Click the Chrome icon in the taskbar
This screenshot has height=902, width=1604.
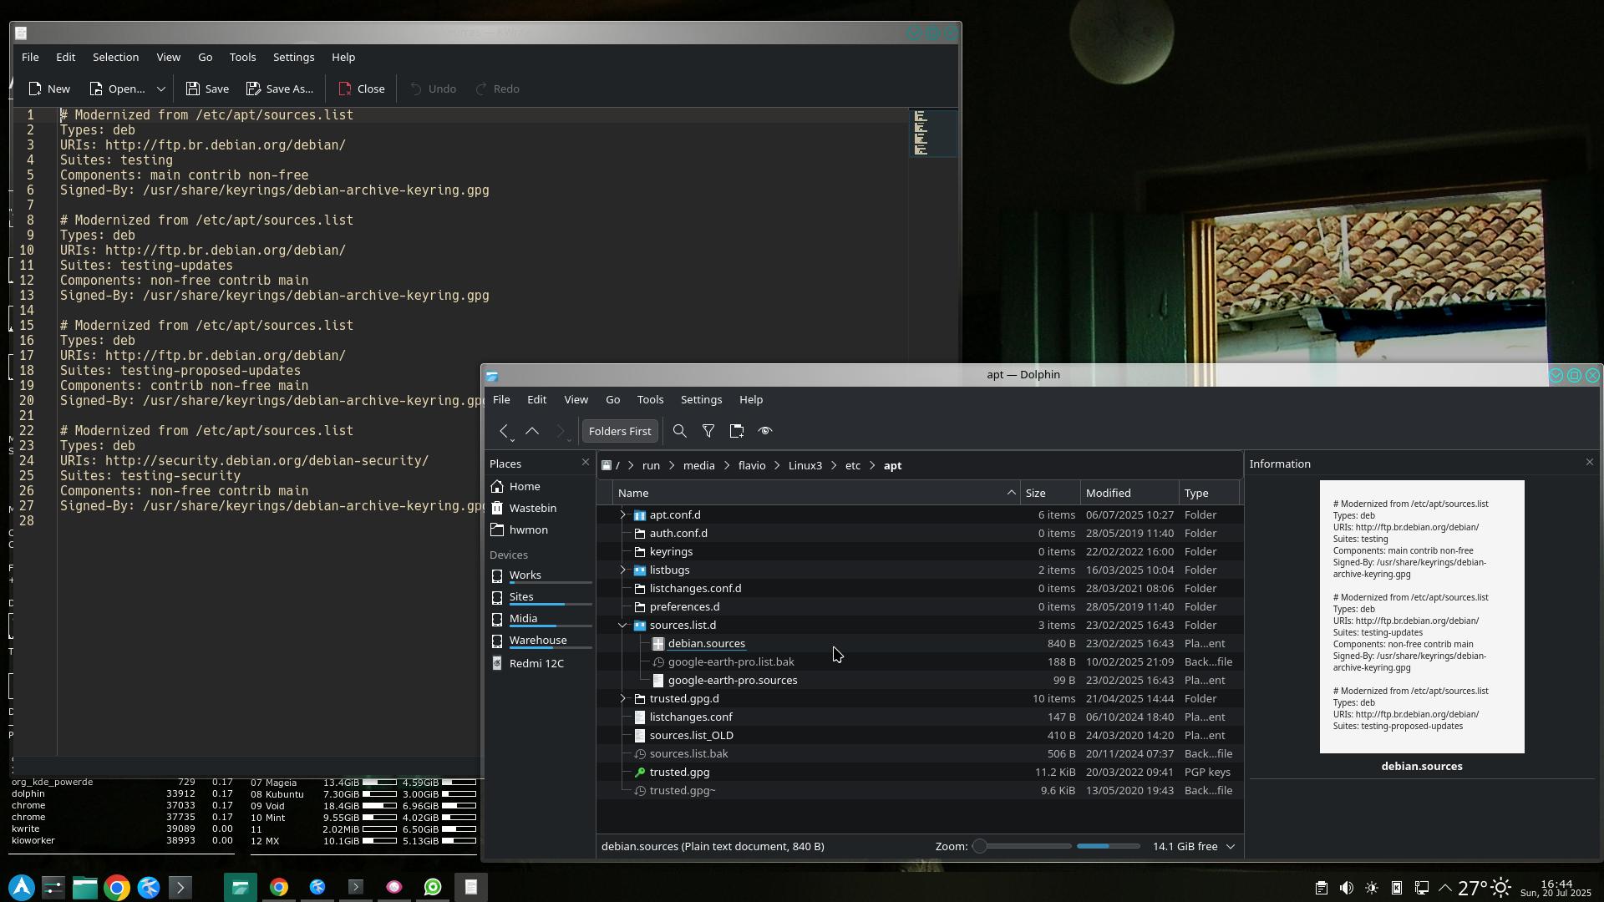point(117,887)
